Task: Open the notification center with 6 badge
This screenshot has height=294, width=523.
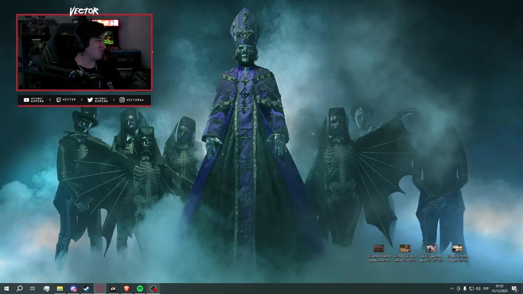Action: pyautogui.click(x=514, y=289)
